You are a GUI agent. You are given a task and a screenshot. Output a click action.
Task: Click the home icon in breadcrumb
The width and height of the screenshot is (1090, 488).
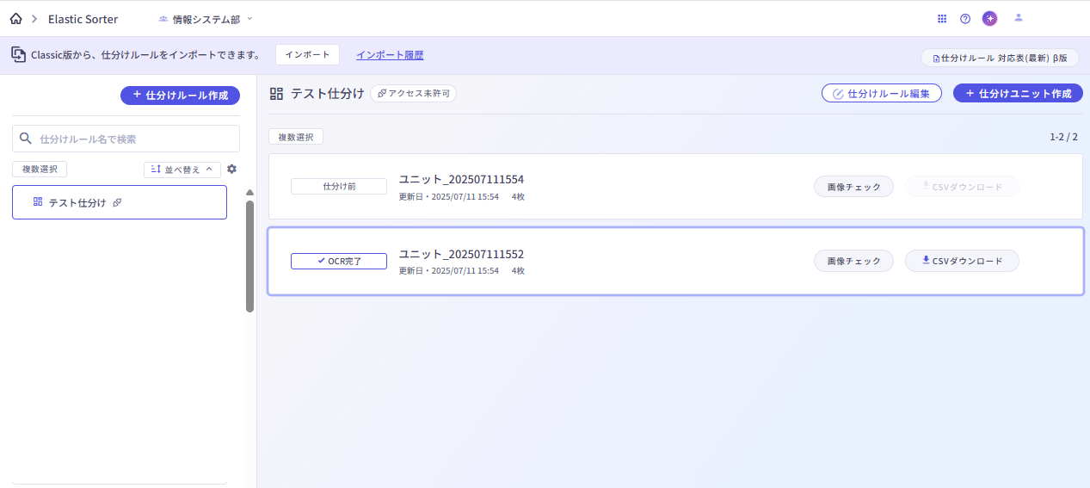click(x=15, y=19)
